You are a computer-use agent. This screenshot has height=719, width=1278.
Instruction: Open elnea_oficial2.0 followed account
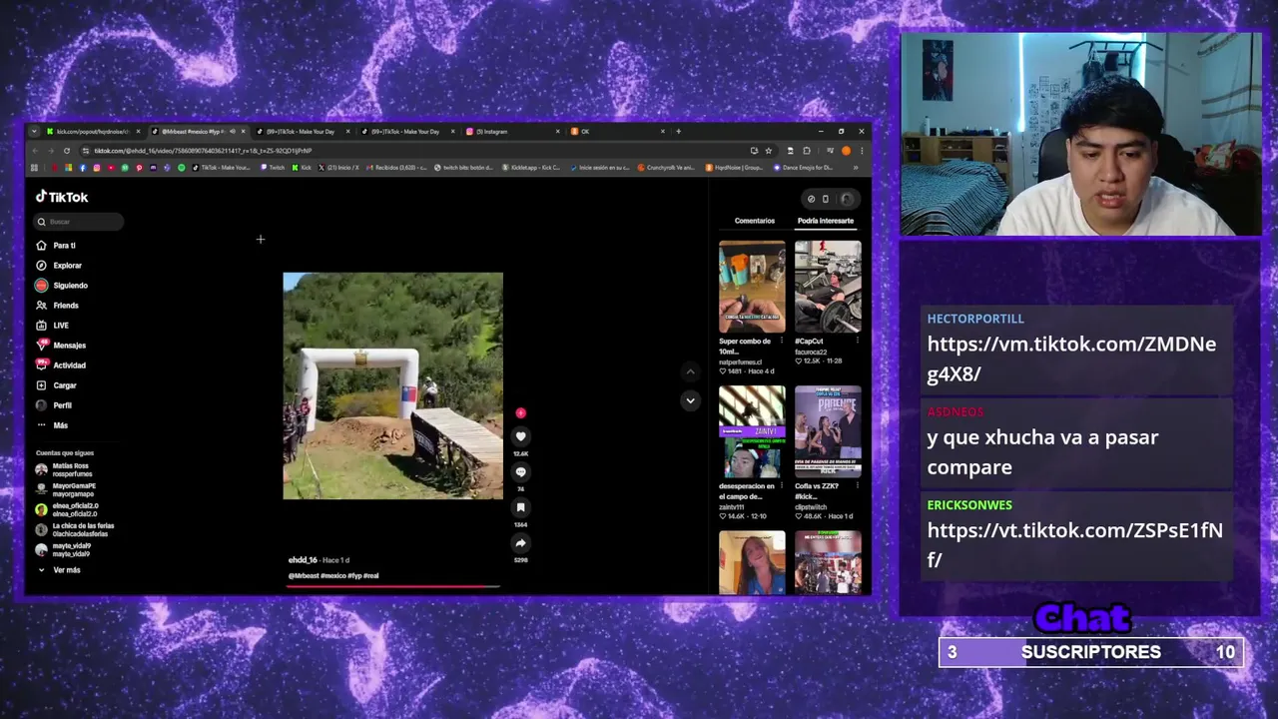coord(68,509)
